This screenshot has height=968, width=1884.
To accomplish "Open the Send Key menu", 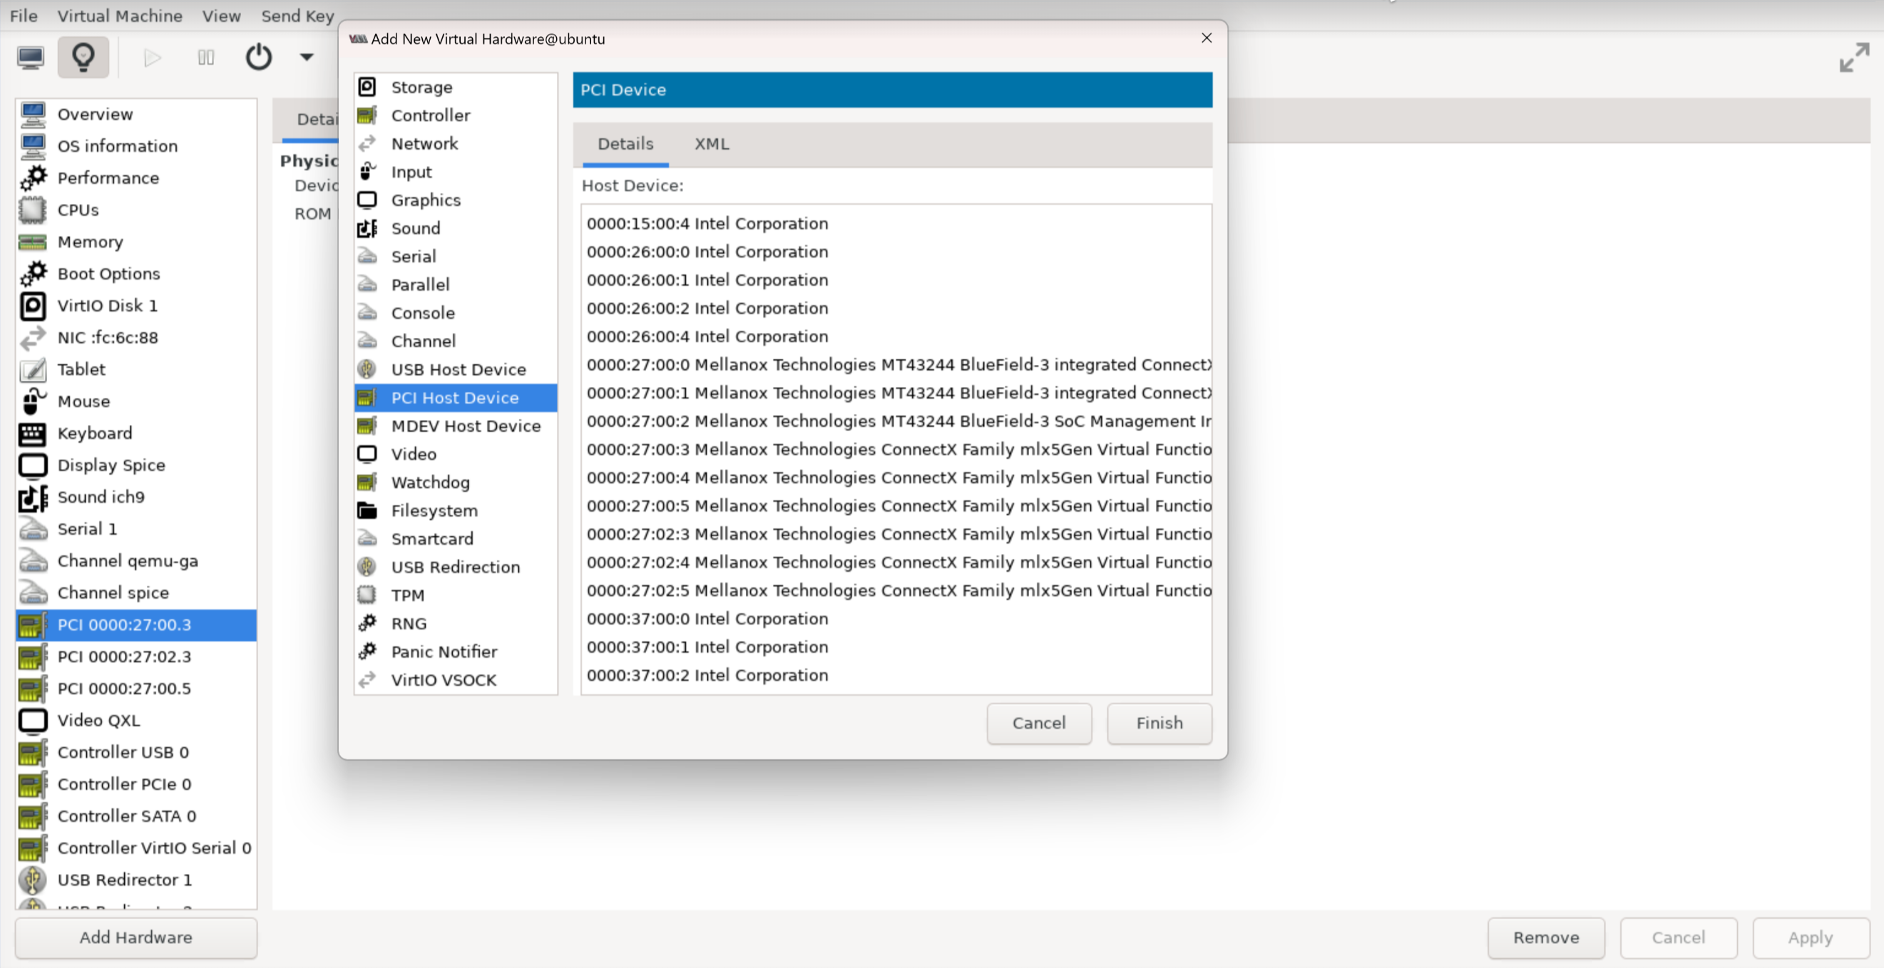I will 297,16.
